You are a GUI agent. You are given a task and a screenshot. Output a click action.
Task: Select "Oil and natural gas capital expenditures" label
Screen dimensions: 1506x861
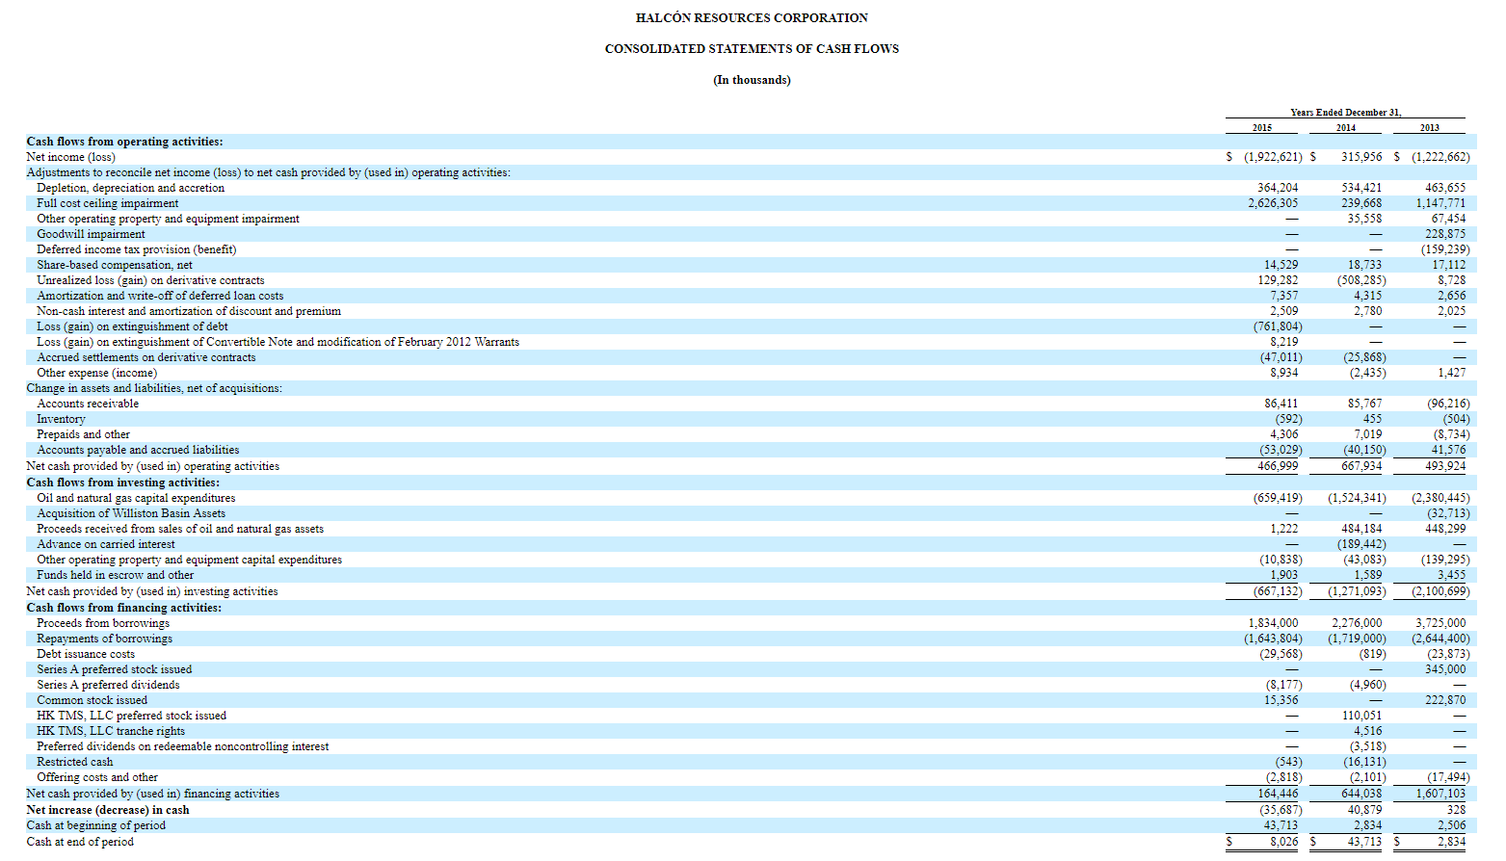(136, 498)
